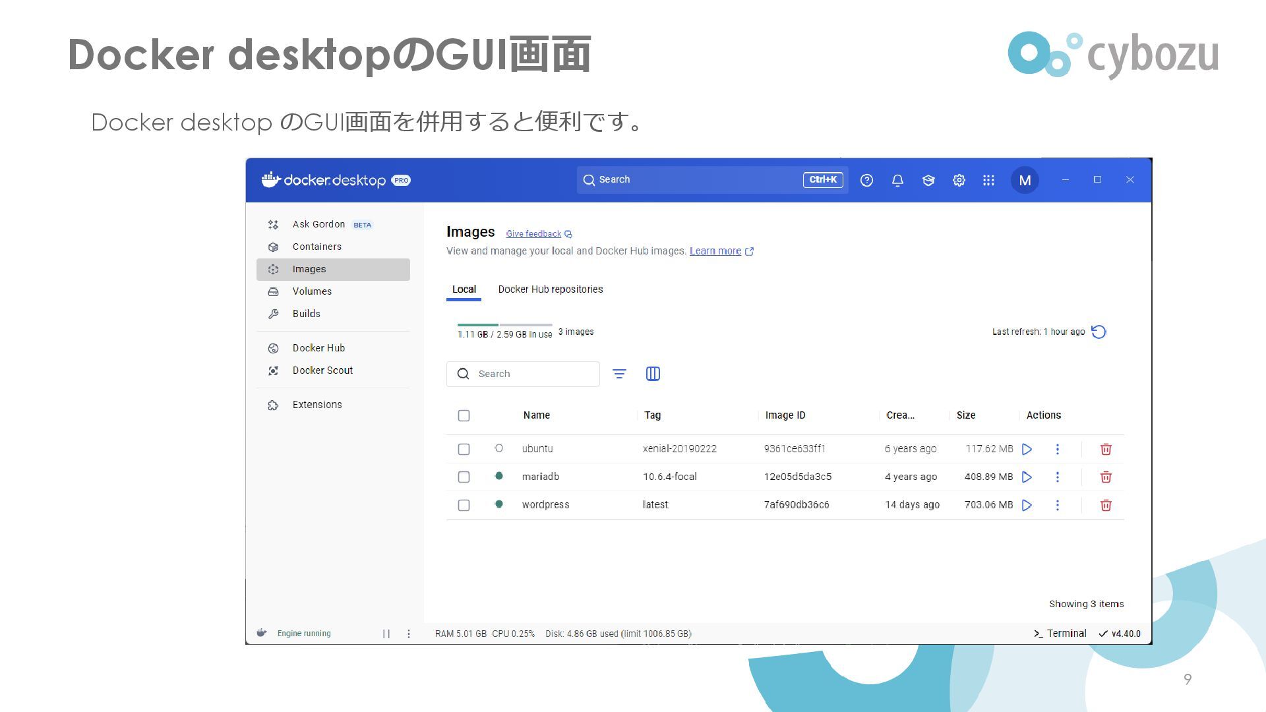Image resolution: width=1266 pixels, height=712 pixels.
Task: Click the Give feedback icon
Action: pos(568,234)
